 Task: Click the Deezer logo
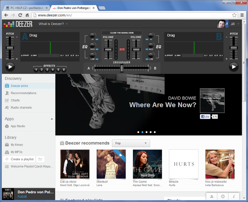pyautogui.click(x=19, y=24)
